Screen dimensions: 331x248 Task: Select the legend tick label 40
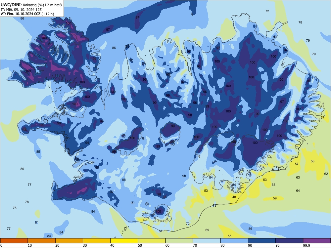(x=113, y=245)
